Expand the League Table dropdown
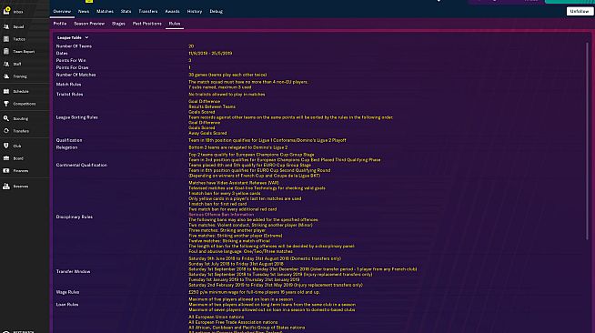 point(73,37)
